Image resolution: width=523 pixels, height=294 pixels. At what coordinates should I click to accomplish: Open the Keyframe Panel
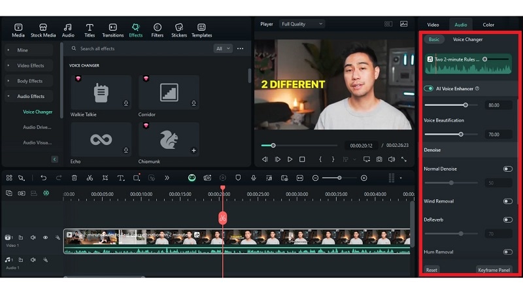(494, 270)
